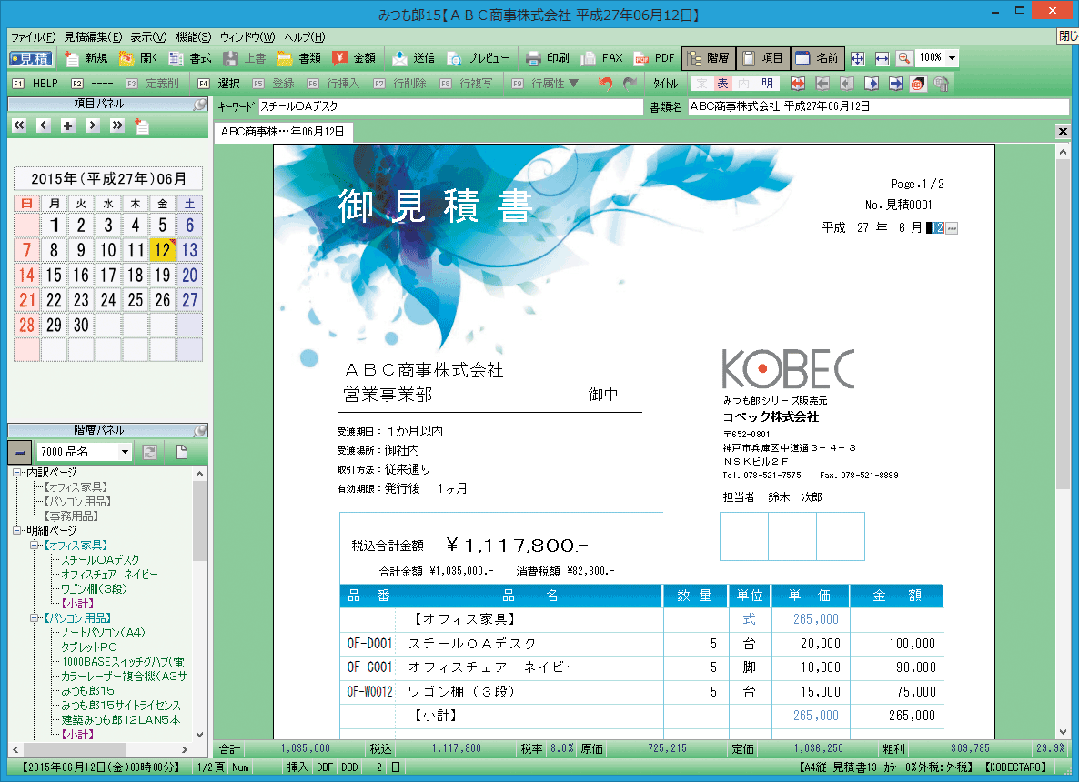Collapse the 【オフィス家具】 detail node
1079x782 pixels.
[34, 546]
